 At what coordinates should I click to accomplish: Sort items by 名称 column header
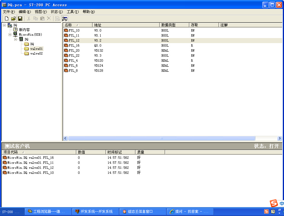pos(78,25)
